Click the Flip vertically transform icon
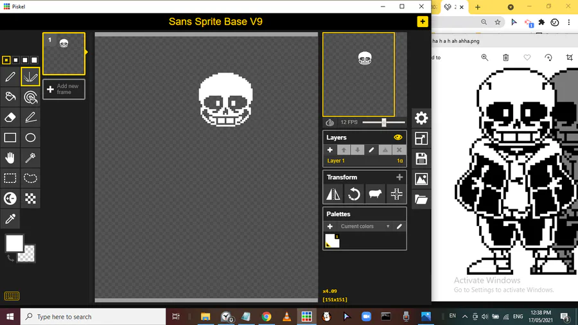 coord(333,194)
